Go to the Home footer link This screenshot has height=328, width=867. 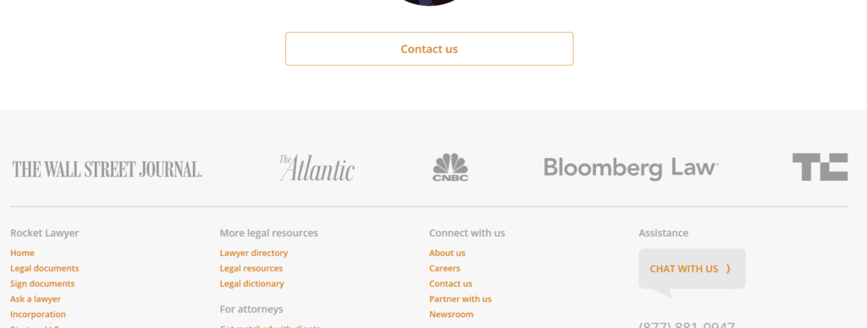(x=22, y=253)
